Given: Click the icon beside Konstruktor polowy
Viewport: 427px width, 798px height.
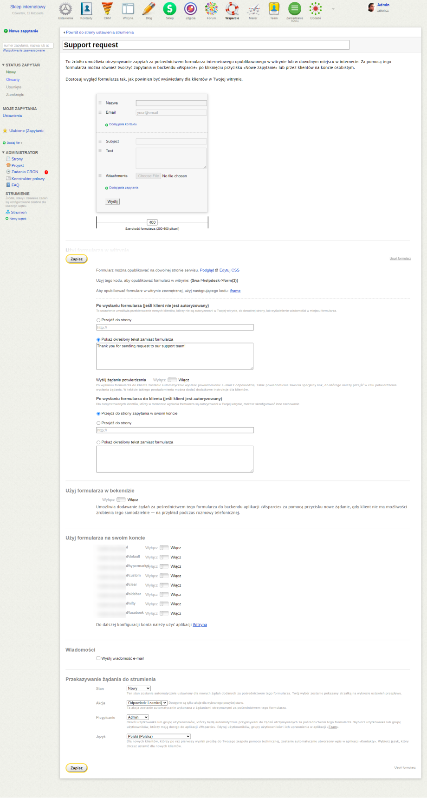Looking at the screenshot, I should coord(8,178).
